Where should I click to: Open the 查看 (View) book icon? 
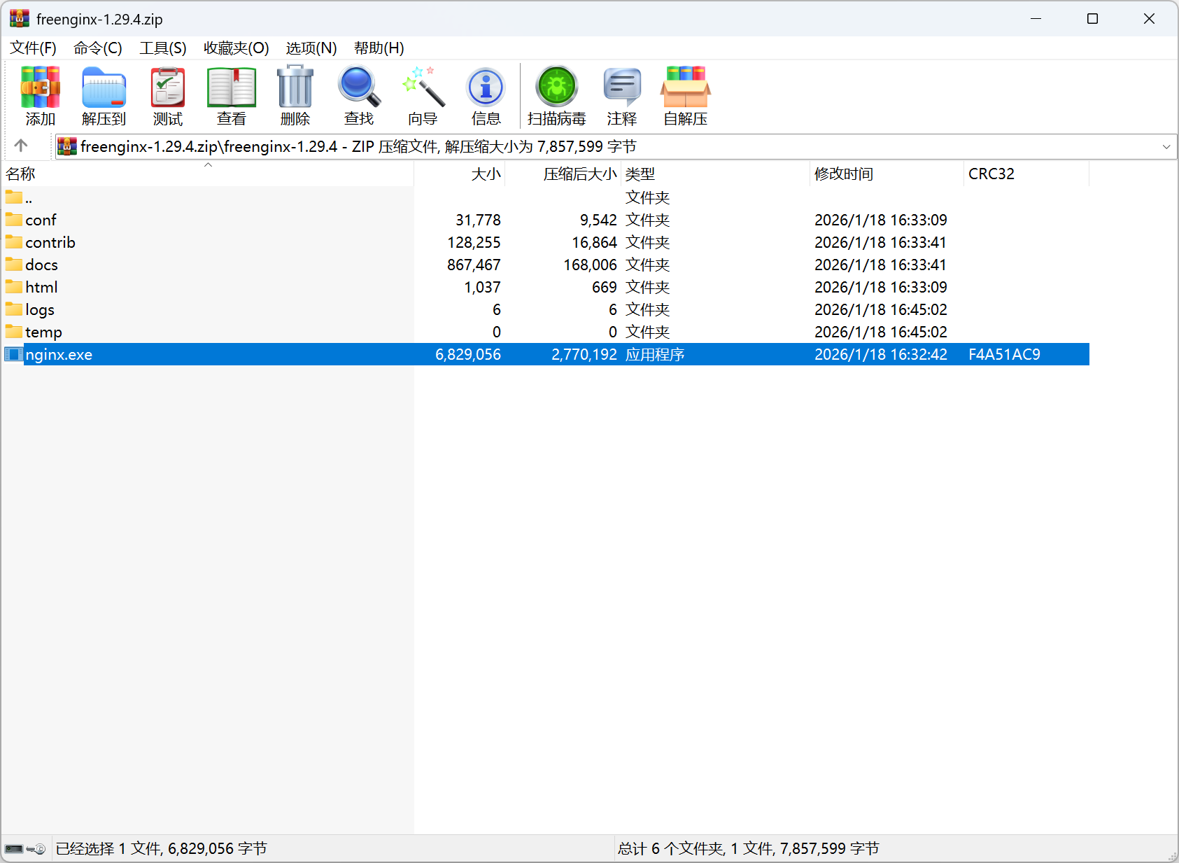pos(232,87)
